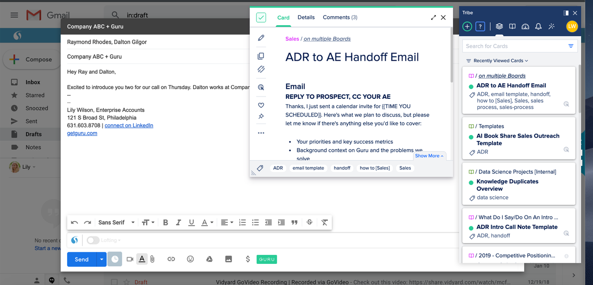The height and width of the screenshot is (285, 593).
Task: Open Starred folder in Gmail
Action: 35,95
